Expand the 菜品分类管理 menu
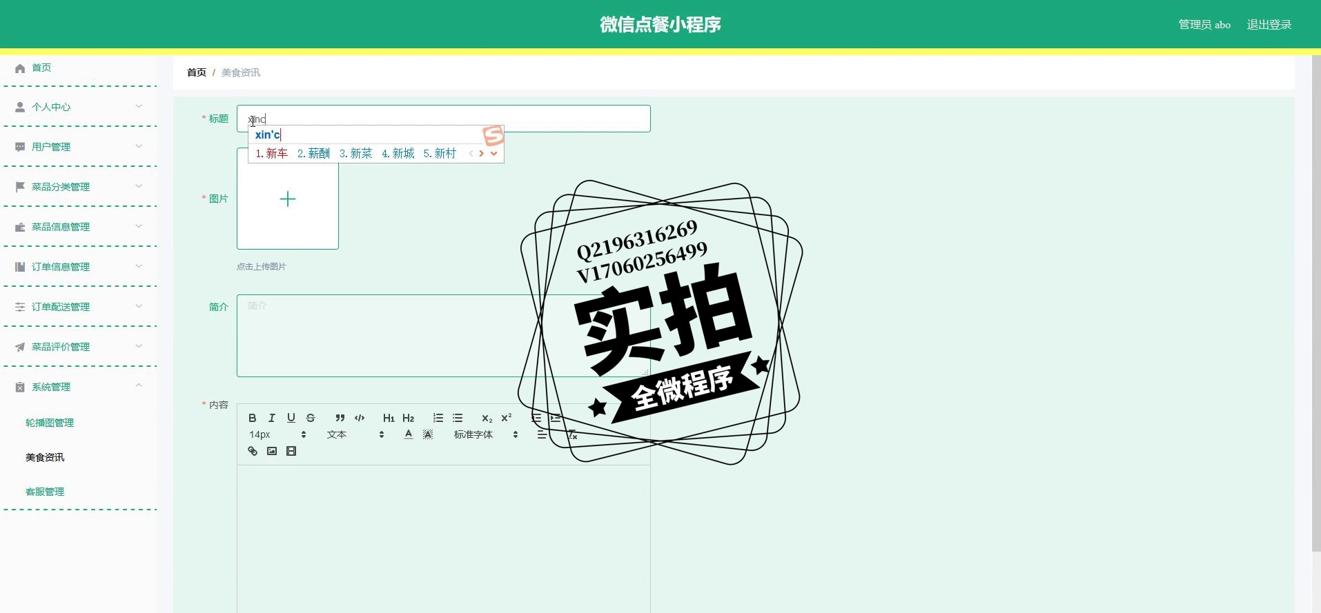Image resolution: width=1321 pixels, height=613 pixels. click(80, 187)
